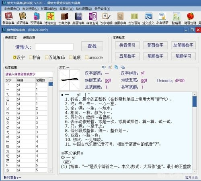This screenshot has width=201, height=181.
Task: Click the results list scrollbar thumb
Action: click(x=51, y=84)
